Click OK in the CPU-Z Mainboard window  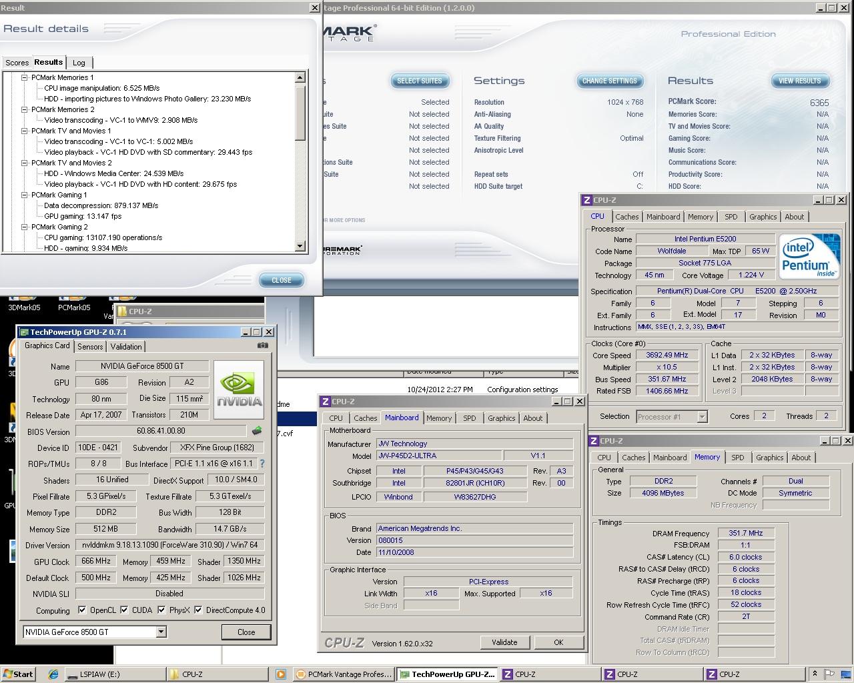pos(558,642)
